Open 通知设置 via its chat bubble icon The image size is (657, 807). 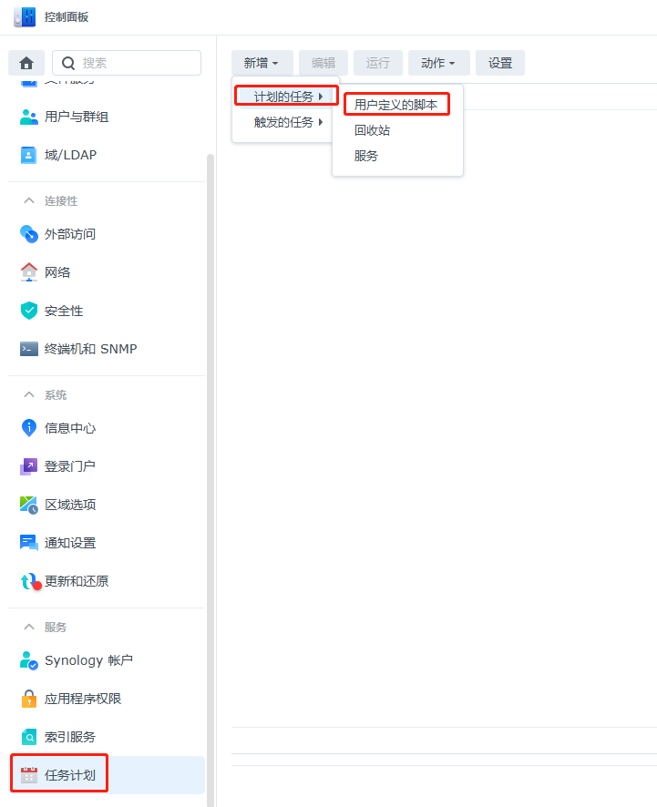click(x=29, y=543)
